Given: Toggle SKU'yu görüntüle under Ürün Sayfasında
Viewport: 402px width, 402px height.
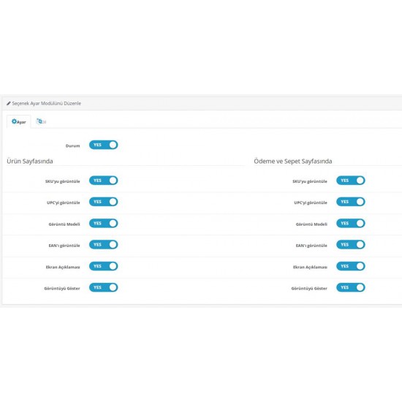Looking at the screenshot, I should point(103,181).
